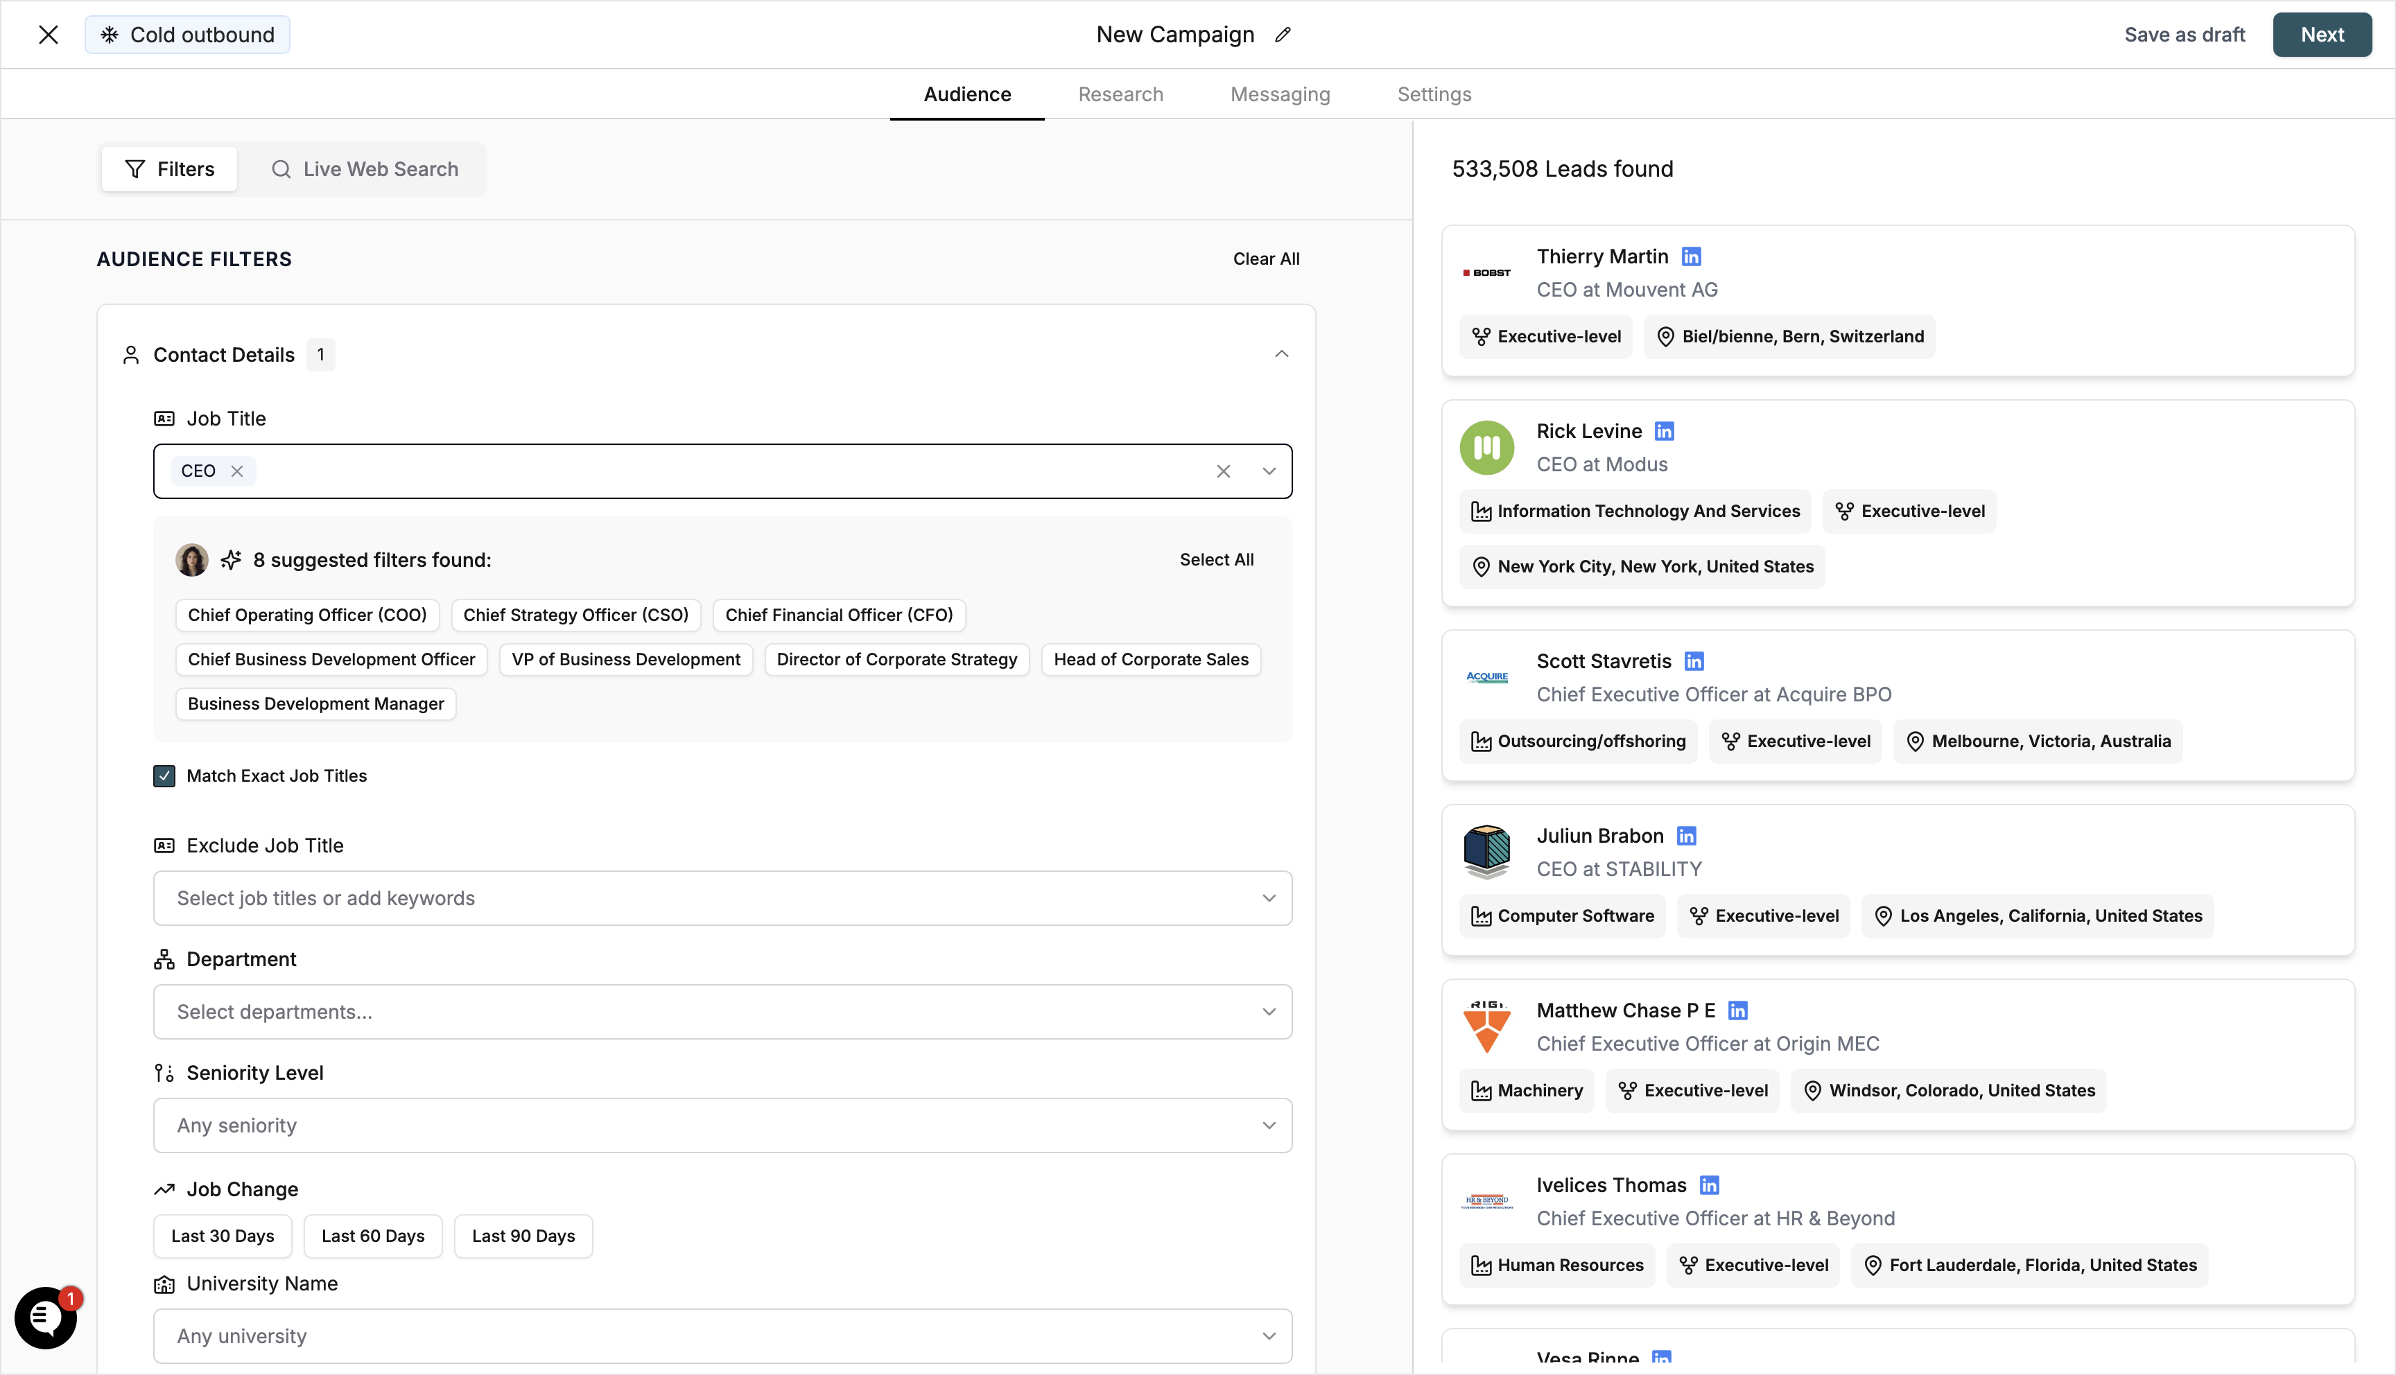Open the Any seniority dropdown
Image resolution: width=2396 pixels, height=1375 pixels.
722,1125
